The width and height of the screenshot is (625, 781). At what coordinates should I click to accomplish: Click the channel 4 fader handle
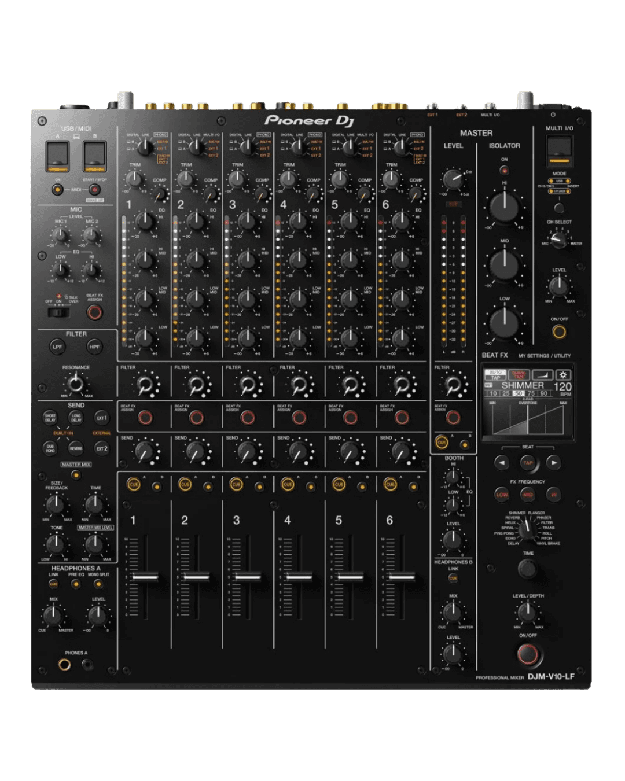click(x=299, y=576)
